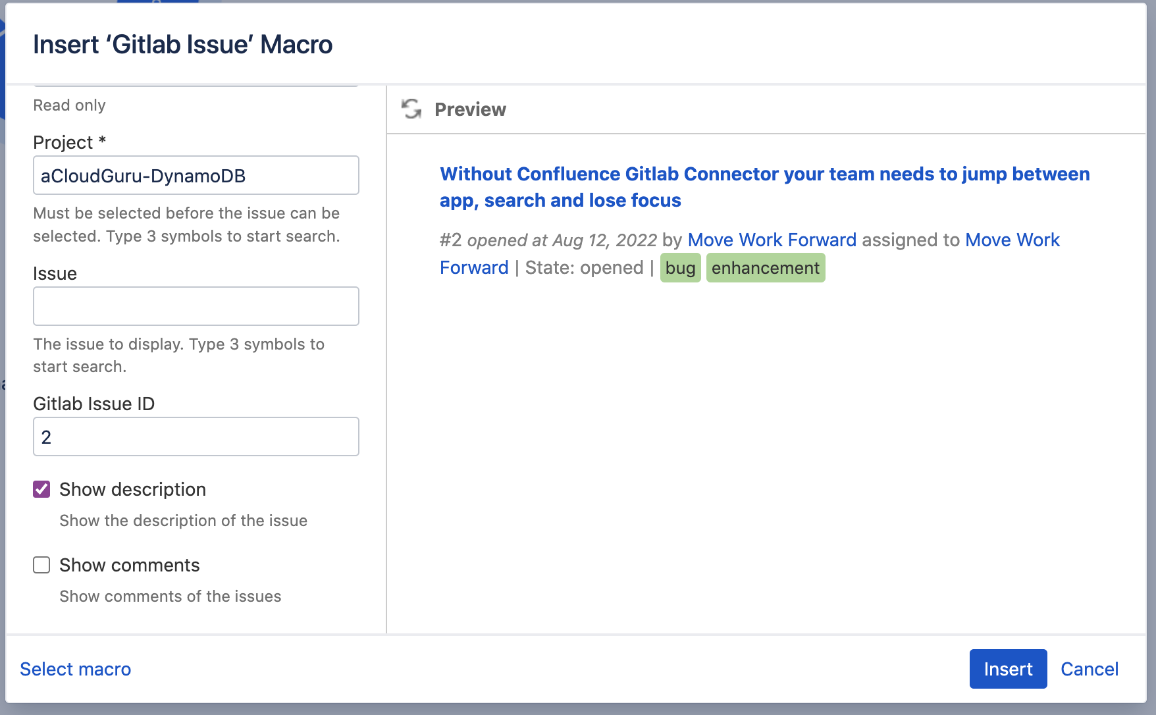Click the Project field showing aCloudGuru-DynamoDB
Image resolution: width=1156 pixels, height=715 pixels.
point(196,175)
